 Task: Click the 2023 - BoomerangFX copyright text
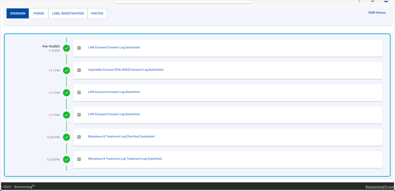click(18, 187)
